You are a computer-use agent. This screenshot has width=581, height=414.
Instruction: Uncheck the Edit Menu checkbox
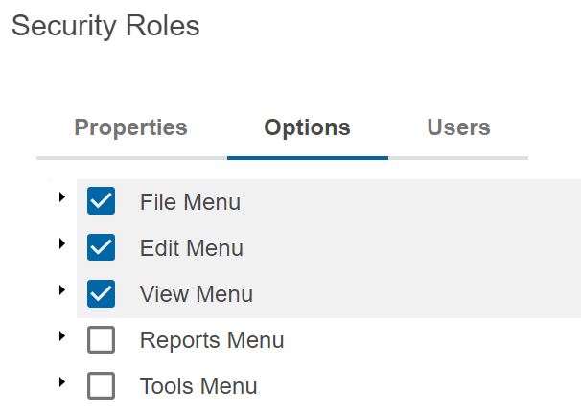click(x=101, y=248)
